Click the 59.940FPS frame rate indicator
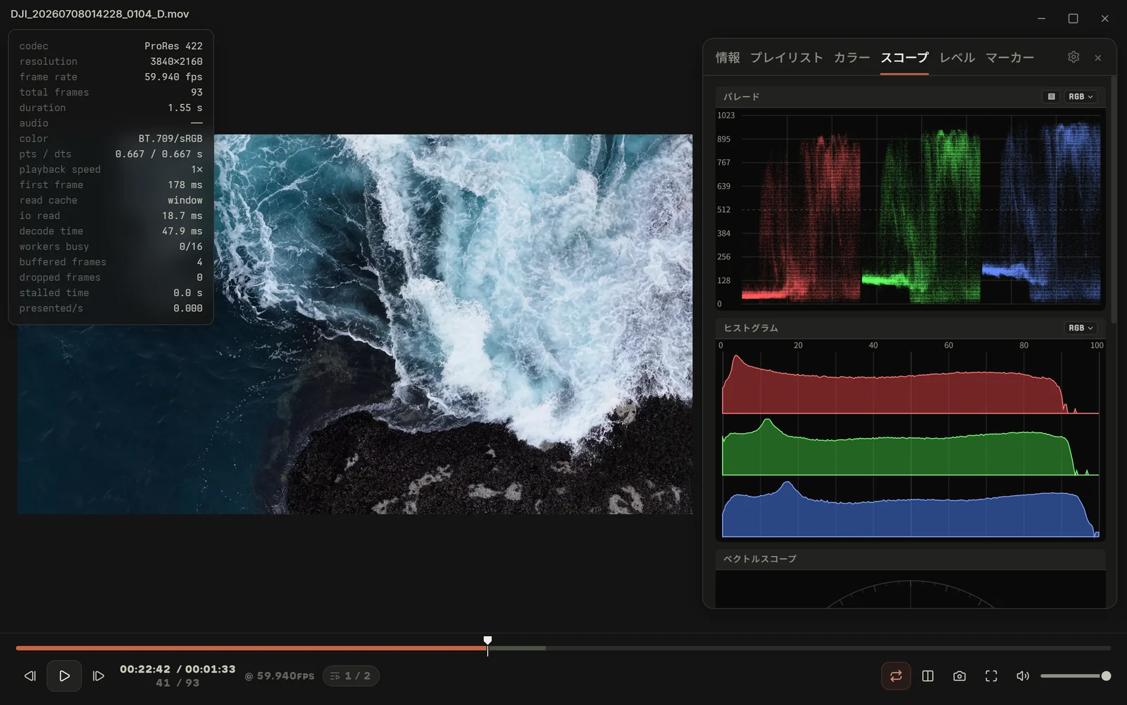 (x=280, y=676)
